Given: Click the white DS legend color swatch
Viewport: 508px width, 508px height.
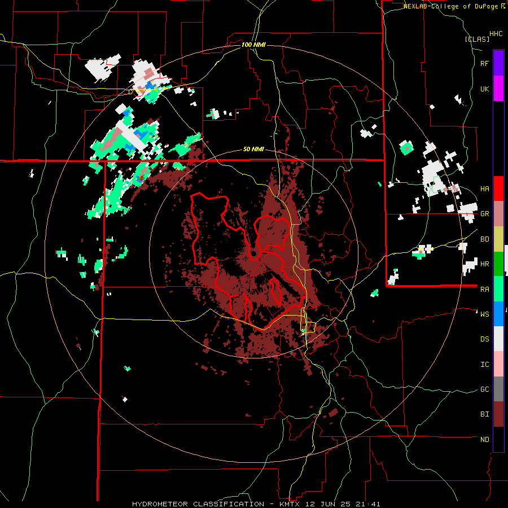Looking at the screenshot, I should click(x=498, y=339).
